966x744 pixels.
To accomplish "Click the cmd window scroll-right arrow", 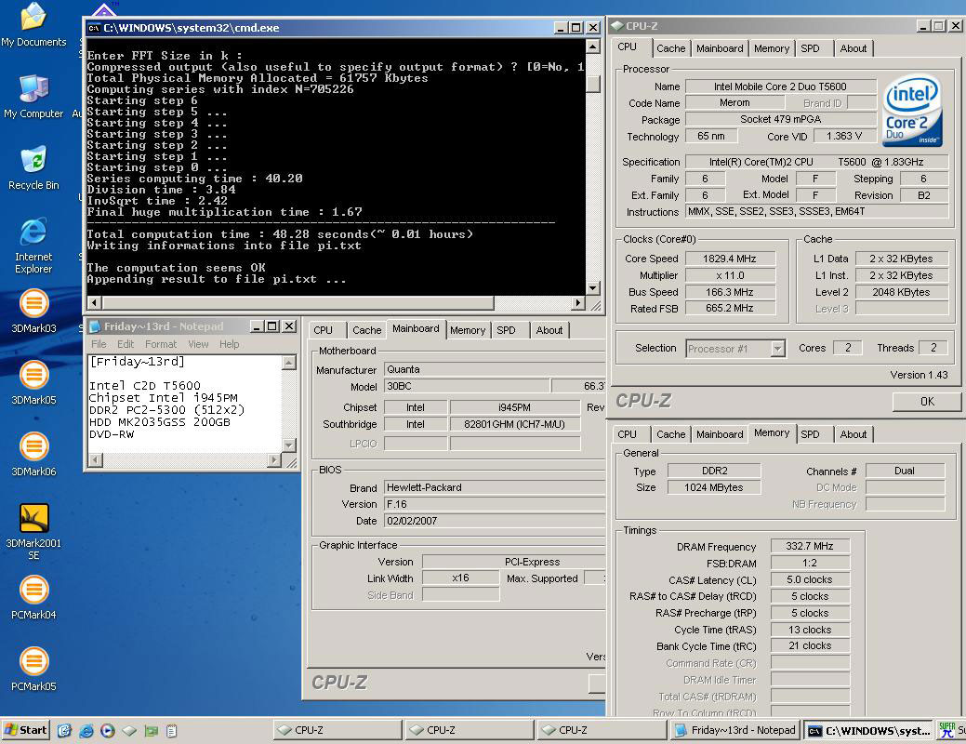I will tap(578, 302).
